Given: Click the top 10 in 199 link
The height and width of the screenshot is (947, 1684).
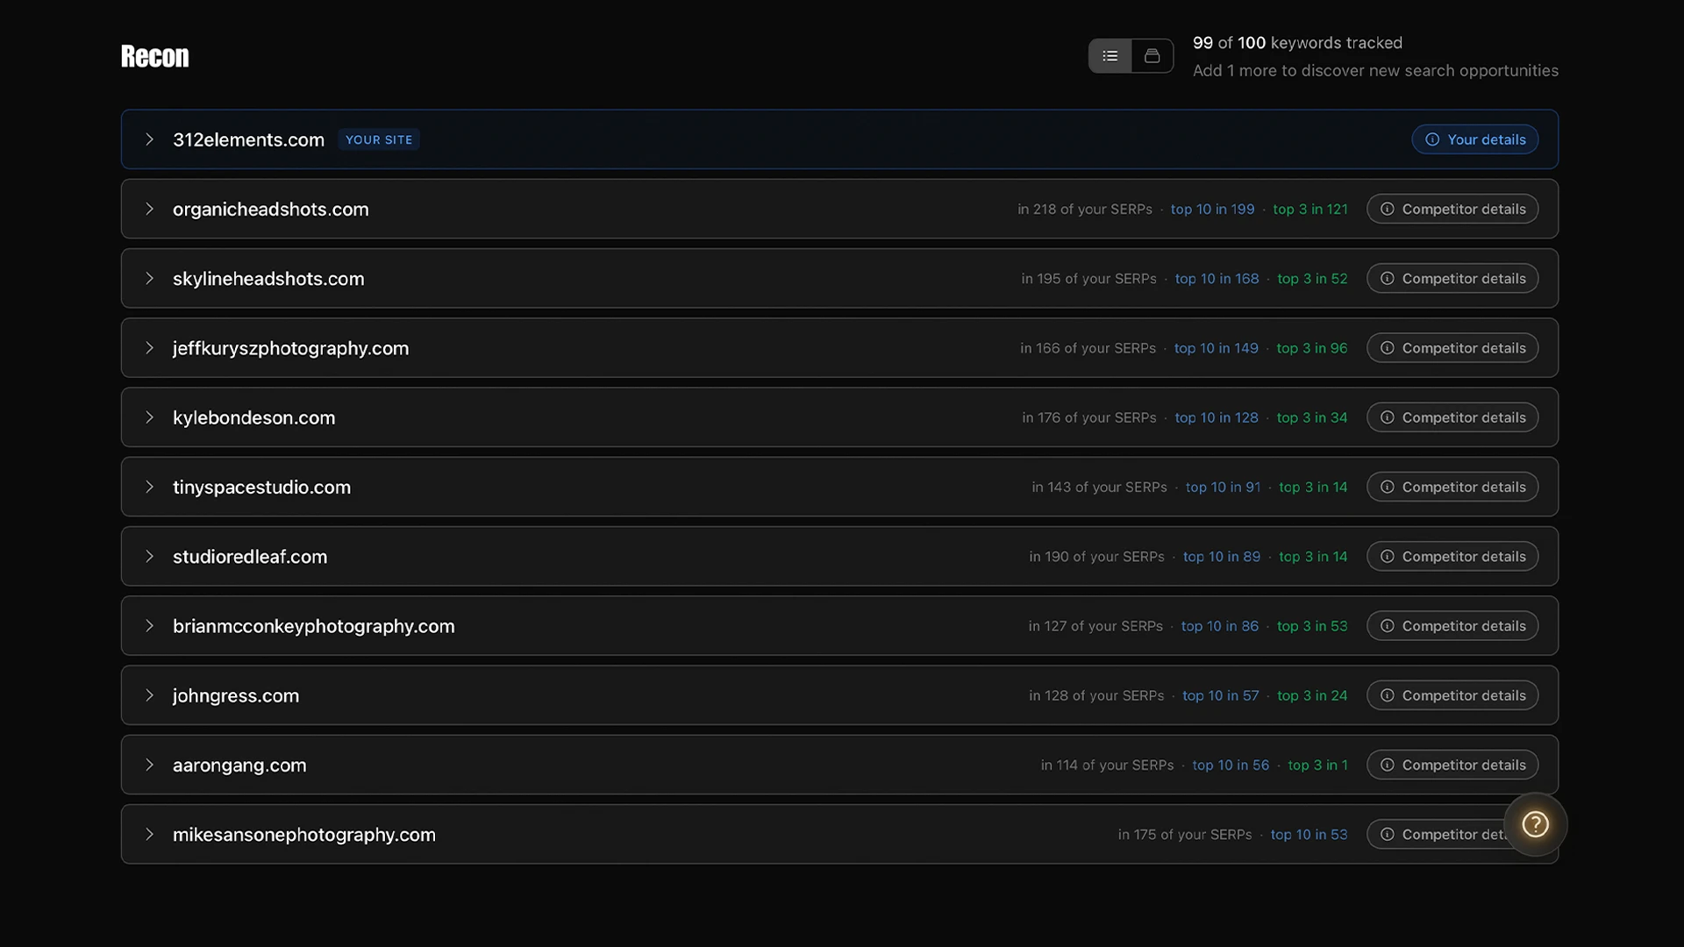Looking at the screenshot, I should pyautogui.click(x=1212, y=209).
